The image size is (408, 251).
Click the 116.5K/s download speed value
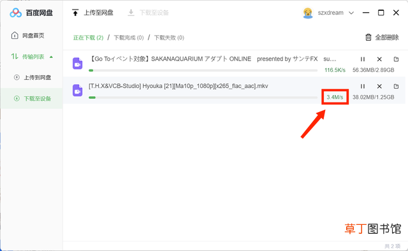pos(335,70)
